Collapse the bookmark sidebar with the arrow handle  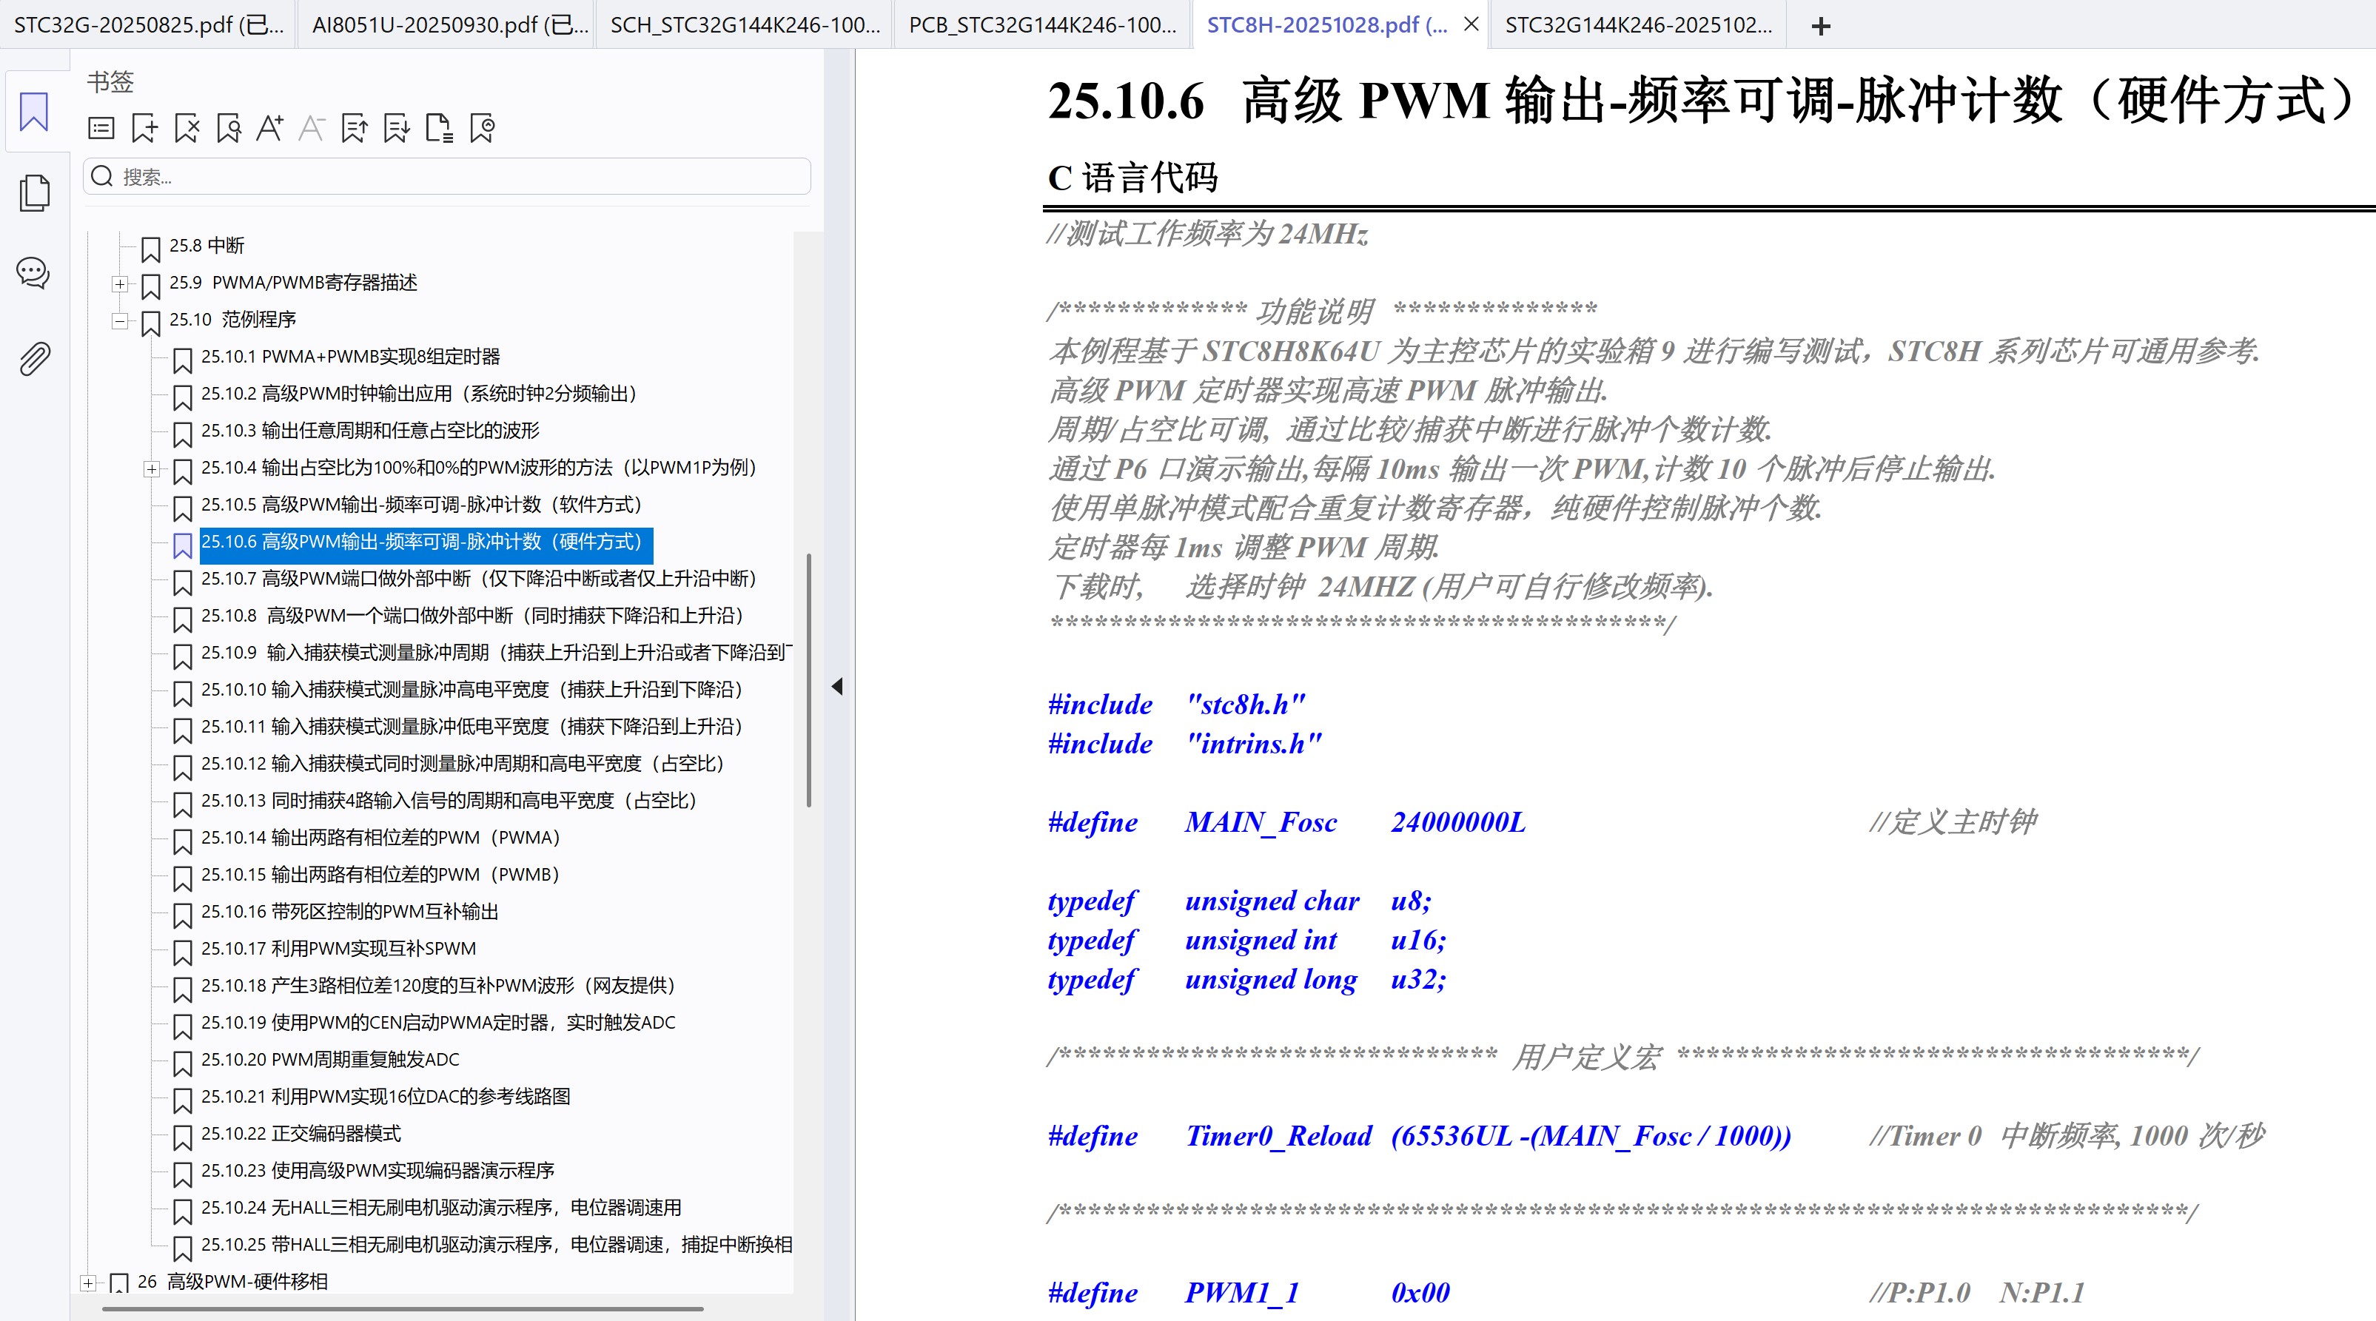click(837, 686)
